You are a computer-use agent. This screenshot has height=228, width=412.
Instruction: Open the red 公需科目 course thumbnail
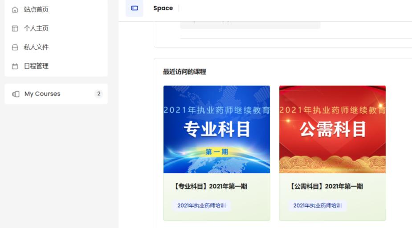click(x=332, y=129)
